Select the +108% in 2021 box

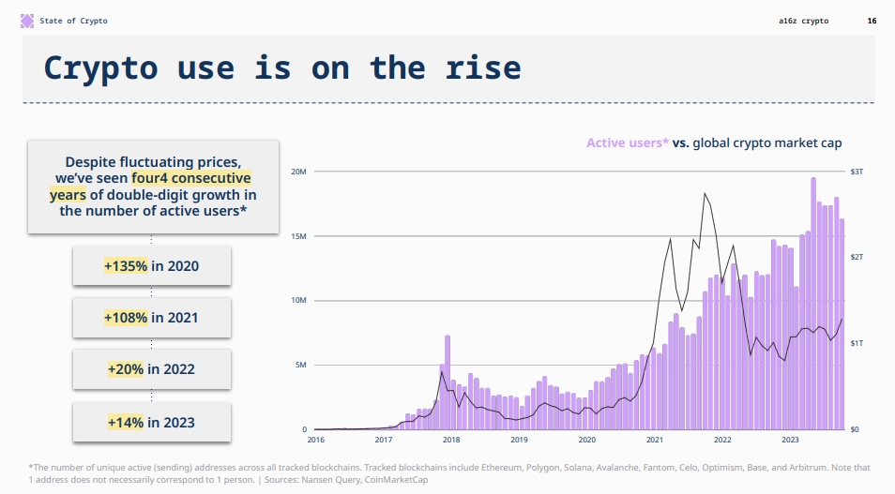pyautogui.click(x=152, y=318)
